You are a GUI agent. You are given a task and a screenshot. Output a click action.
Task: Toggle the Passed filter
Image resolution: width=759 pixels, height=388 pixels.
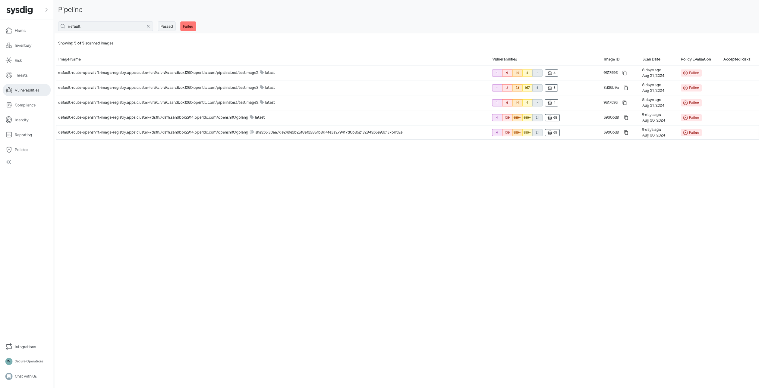coord(166,26)
